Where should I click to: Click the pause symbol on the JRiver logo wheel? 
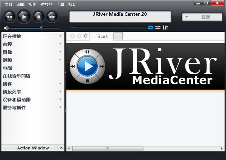[87, 52]
